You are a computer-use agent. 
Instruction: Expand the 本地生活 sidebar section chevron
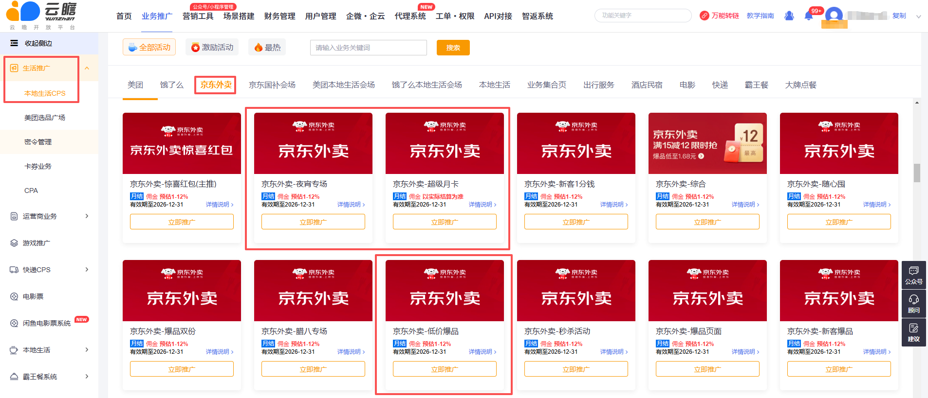(87, 350)
